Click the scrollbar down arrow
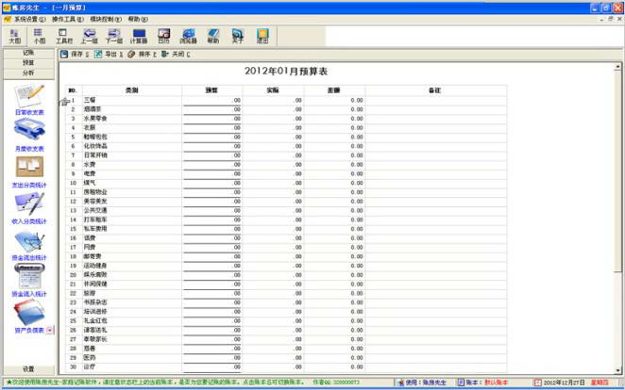Screen dimensions: 625x390 (617, 370)
